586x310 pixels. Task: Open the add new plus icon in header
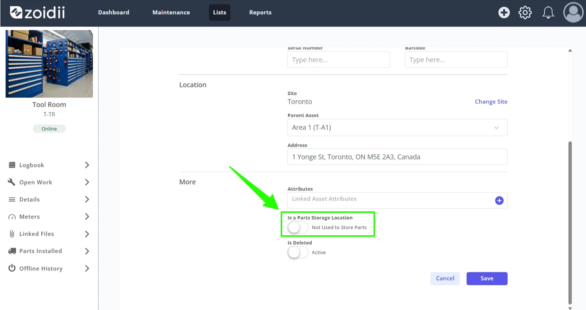click(504, 12)
